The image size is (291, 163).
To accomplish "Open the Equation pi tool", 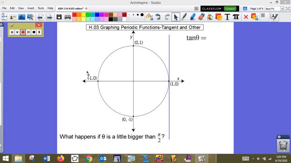I will [x=236, y=17].
